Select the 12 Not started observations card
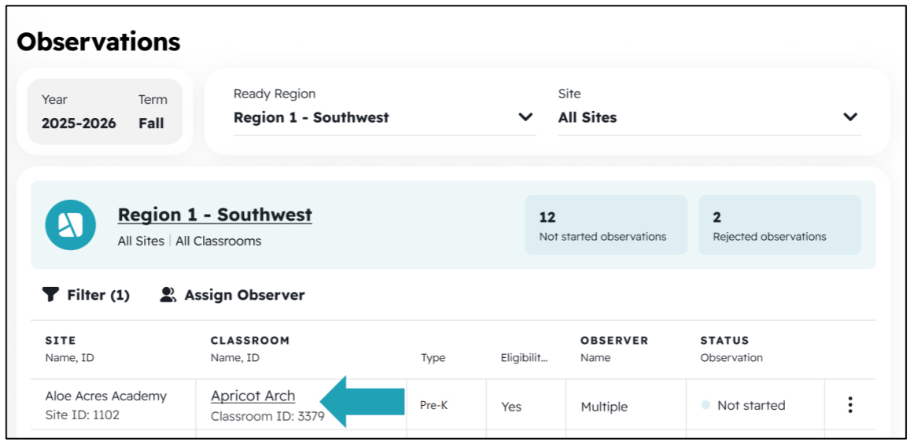 point(606,225)
